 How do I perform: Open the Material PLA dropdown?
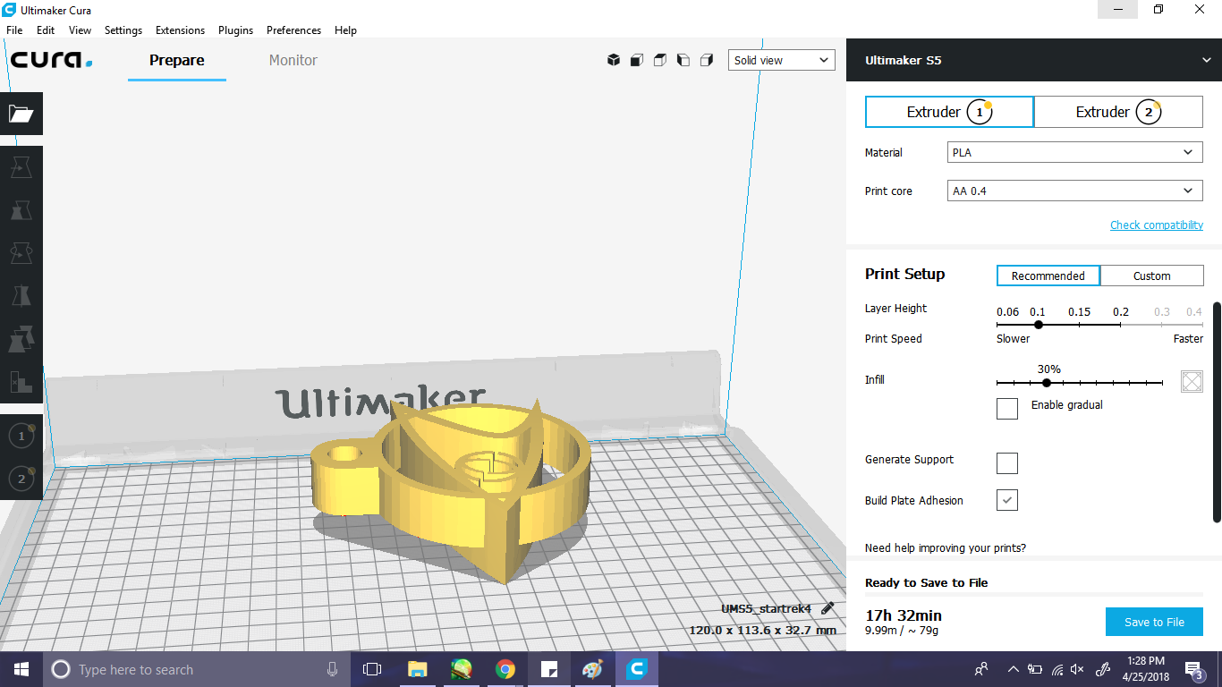[1075, 152]
